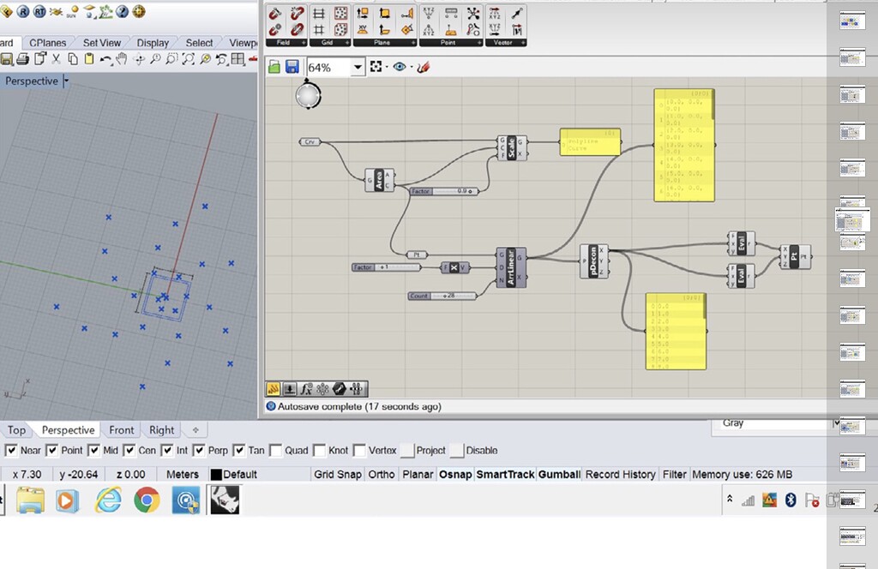
Task: Toggle the preview eye icon in Grasshopper toolbar
Action: pos(400,67)
